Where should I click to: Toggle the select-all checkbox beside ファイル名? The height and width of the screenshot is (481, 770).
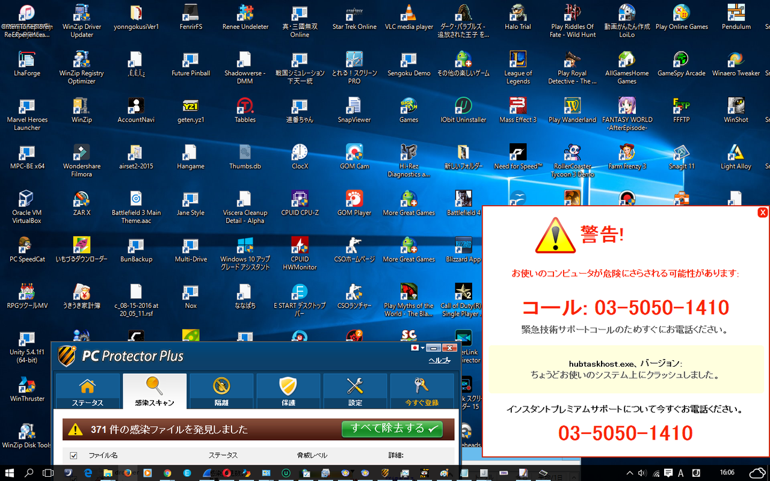[x=73, y=455]
